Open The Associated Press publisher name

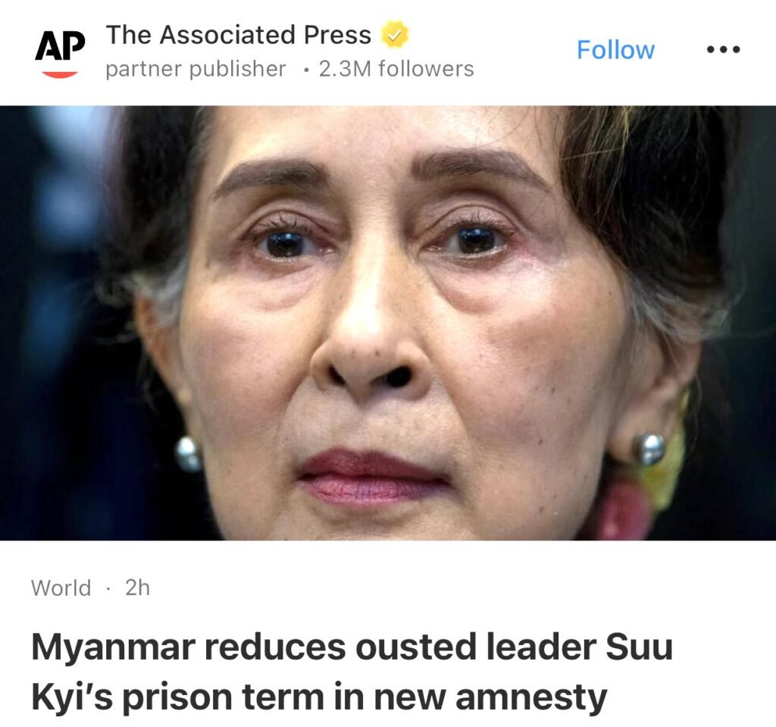[239, 35]
